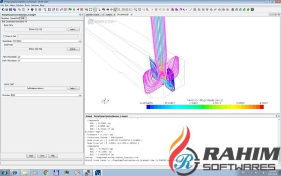Click the Part U-Resolution input field
Viewport: 281px width, 176px height.
(50, 57)
